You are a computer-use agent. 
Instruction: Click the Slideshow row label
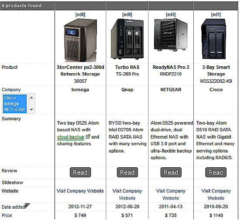pyautogui.click(x=12, y=183)
